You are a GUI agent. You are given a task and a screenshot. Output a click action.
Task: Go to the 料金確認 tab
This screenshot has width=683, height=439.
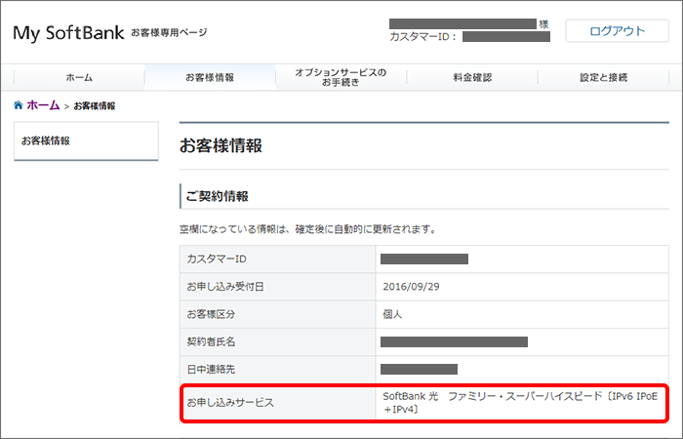coord(472,77)
